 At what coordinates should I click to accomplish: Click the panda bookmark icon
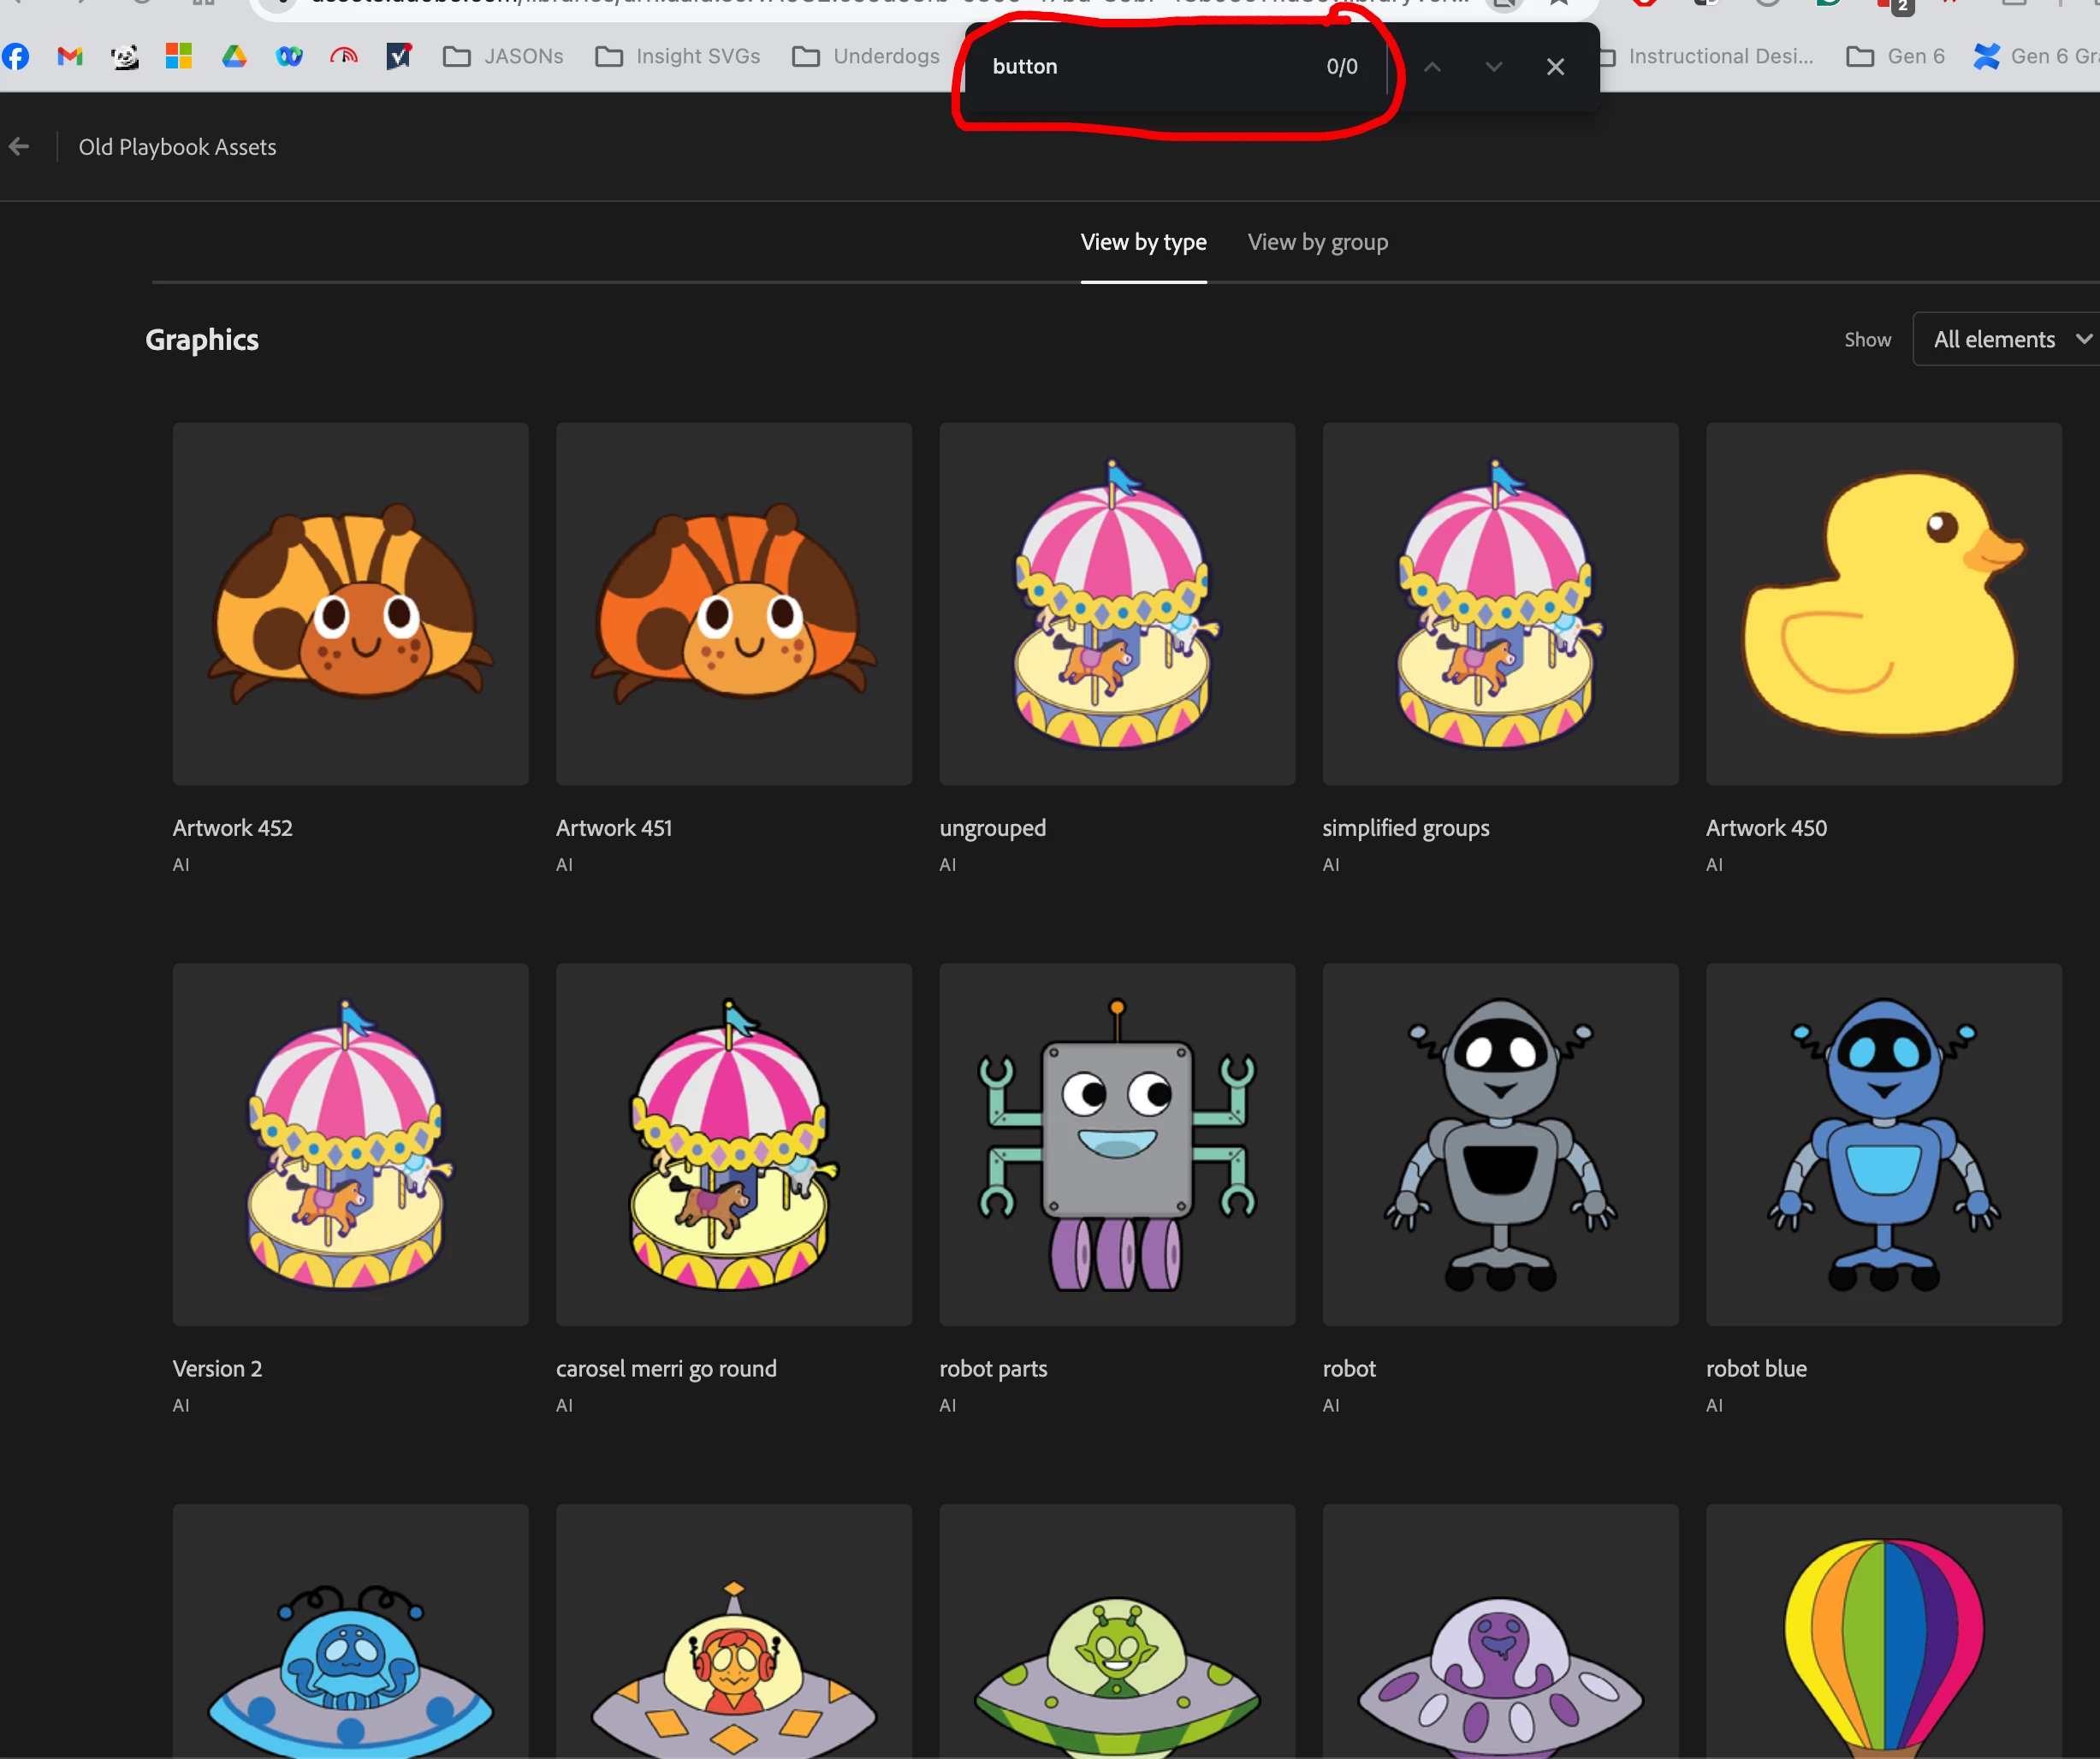click(x=125, y=56)
